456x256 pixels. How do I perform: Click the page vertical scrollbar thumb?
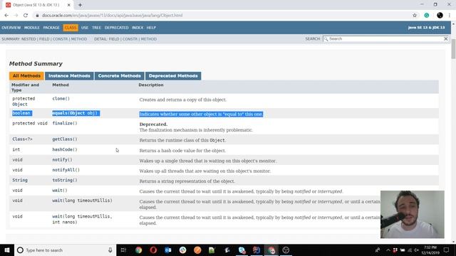pyautogui.click(x=453, y=49)
